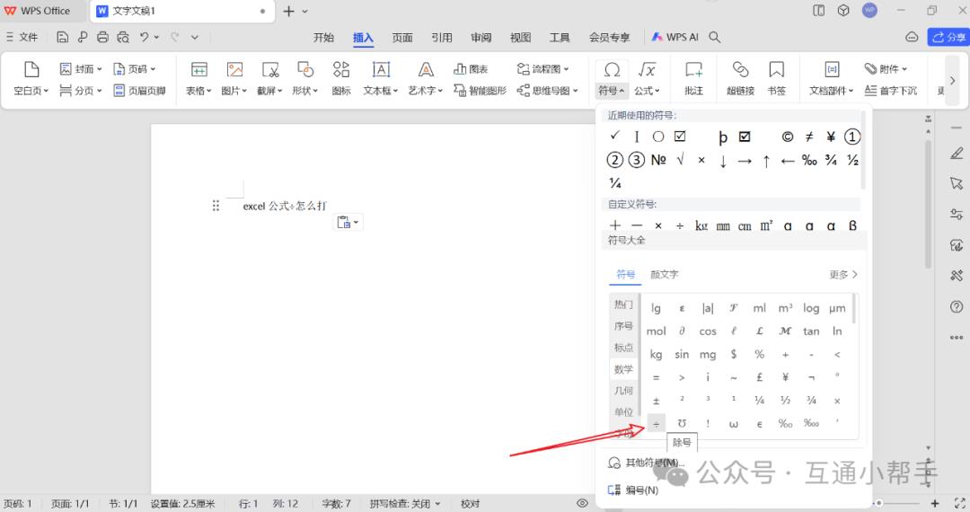Insert 艺术字 word art
The height and width of the screenshot is (512, 970).
tap(425, 78)
